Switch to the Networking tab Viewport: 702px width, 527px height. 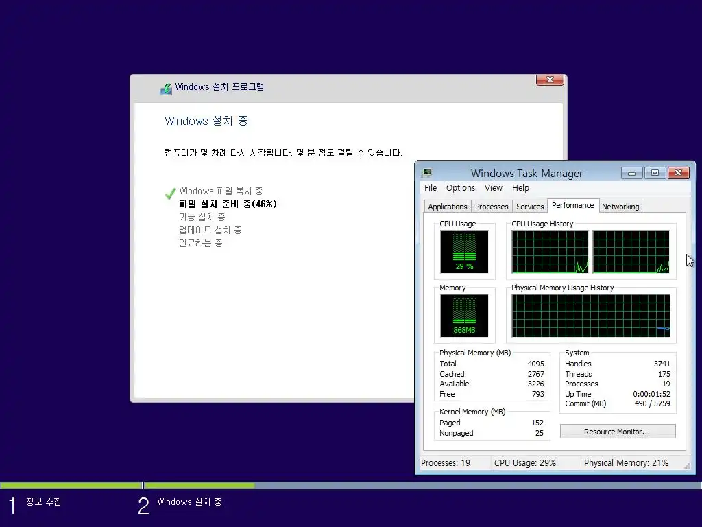click(x=620, y=207)
